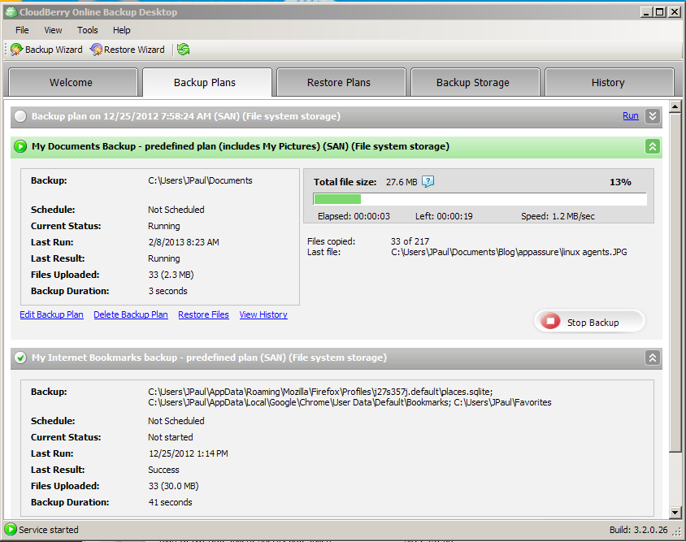Click the checkmark icon of Internet Bookmarks backup
The width and height of the screenshot is (686, 542).
(x=20, y=358)
